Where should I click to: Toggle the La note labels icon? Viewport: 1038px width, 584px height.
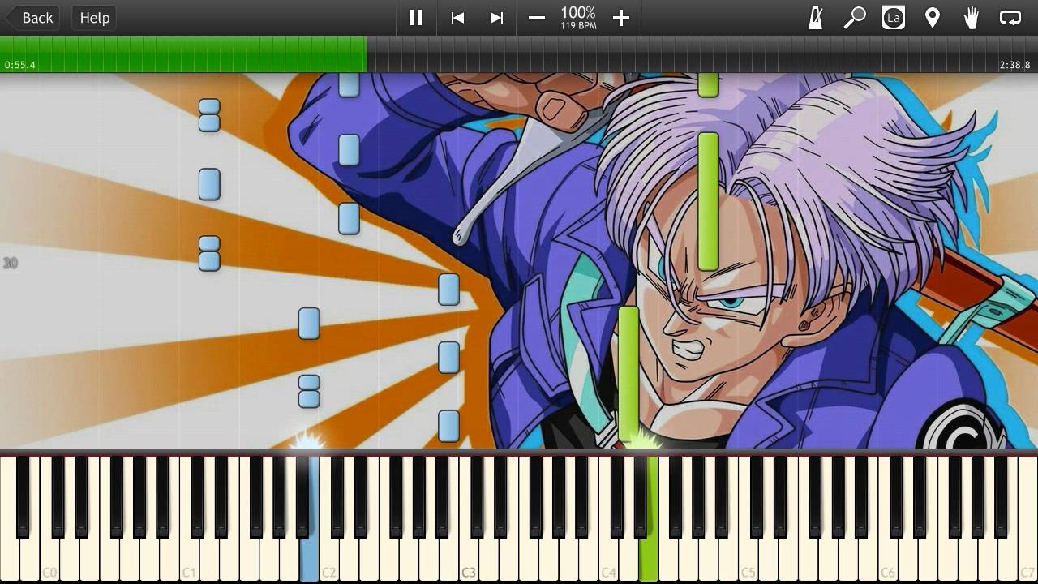coord(894,18)
